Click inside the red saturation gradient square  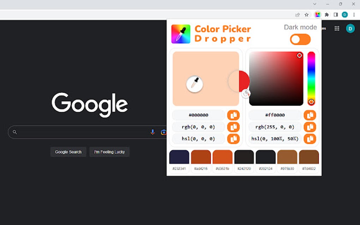pos(276,79)
